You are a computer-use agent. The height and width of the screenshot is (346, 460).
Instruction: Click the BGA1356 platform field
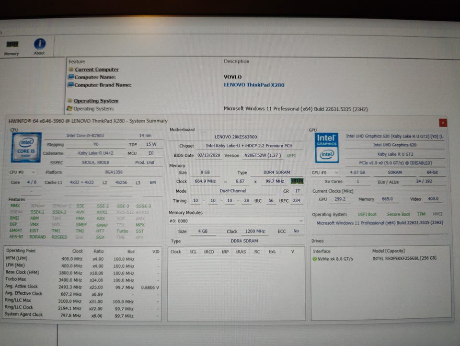[114, 172]
